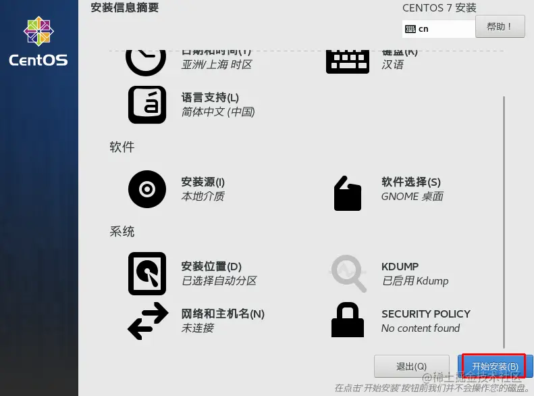
Task: Open 安装位置(D) automatic partitioning entry
Action: coord(219,274)
